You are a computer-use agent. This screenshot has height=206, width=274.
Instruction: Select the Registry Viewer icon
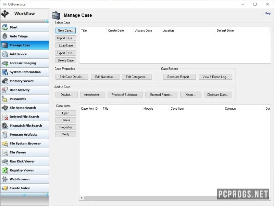[x=5, y=170]
